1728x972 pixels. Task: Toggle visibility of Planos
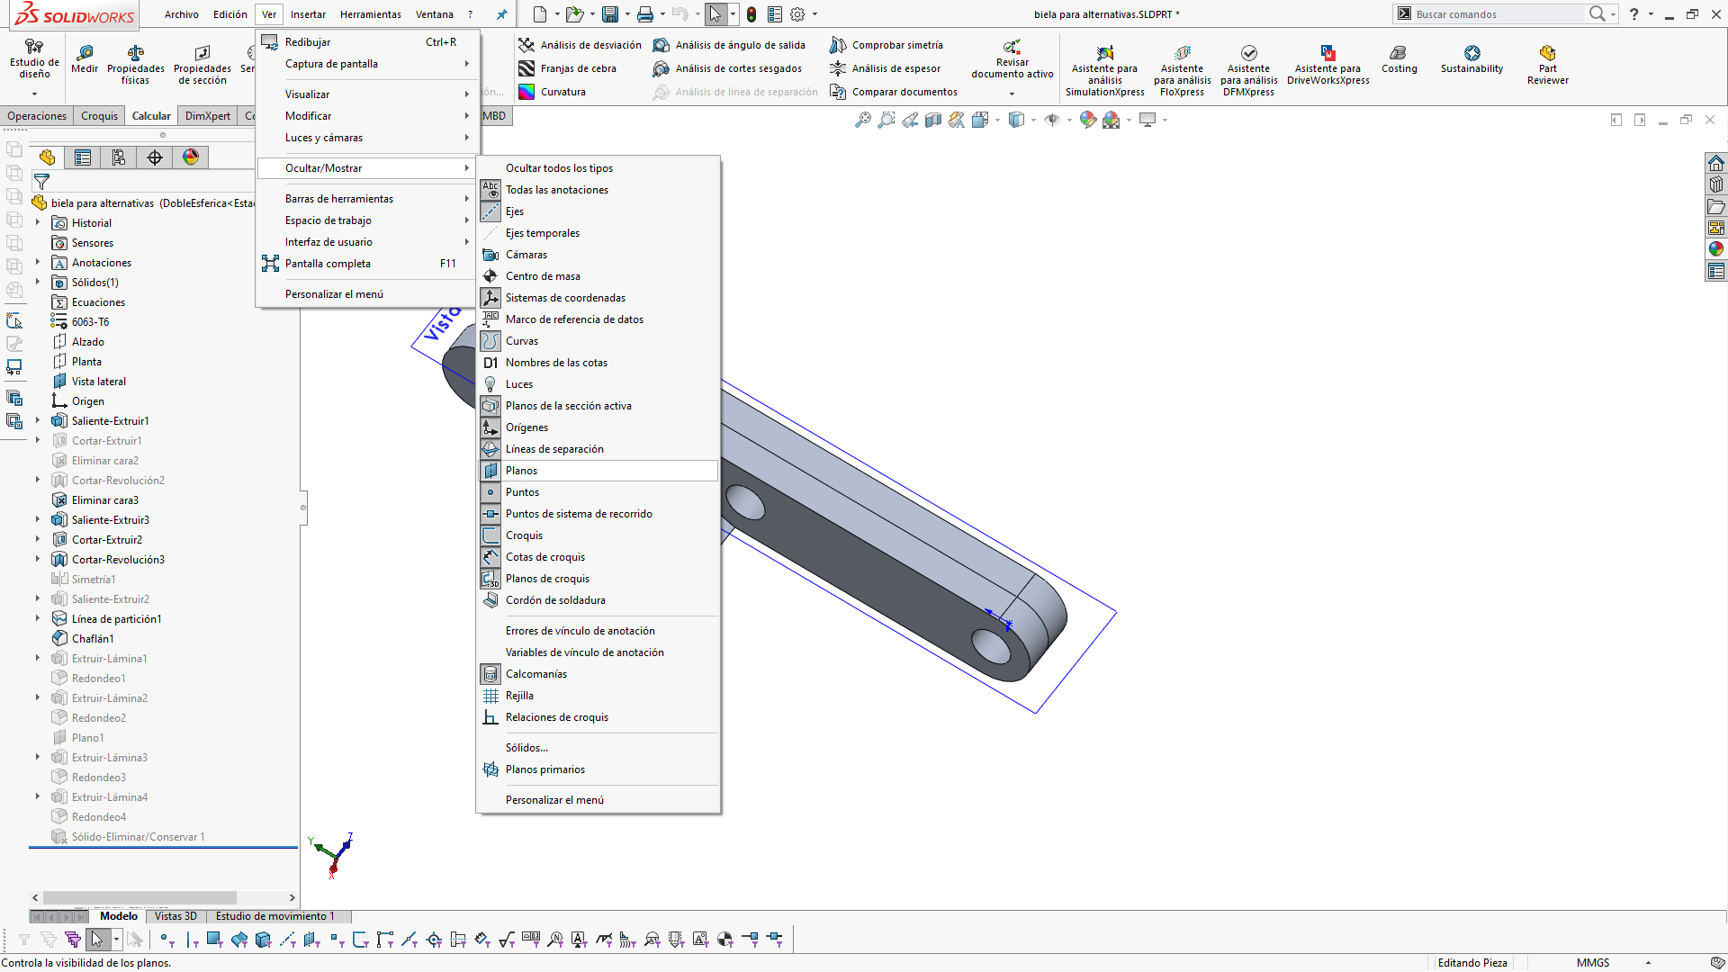(521, 471)
